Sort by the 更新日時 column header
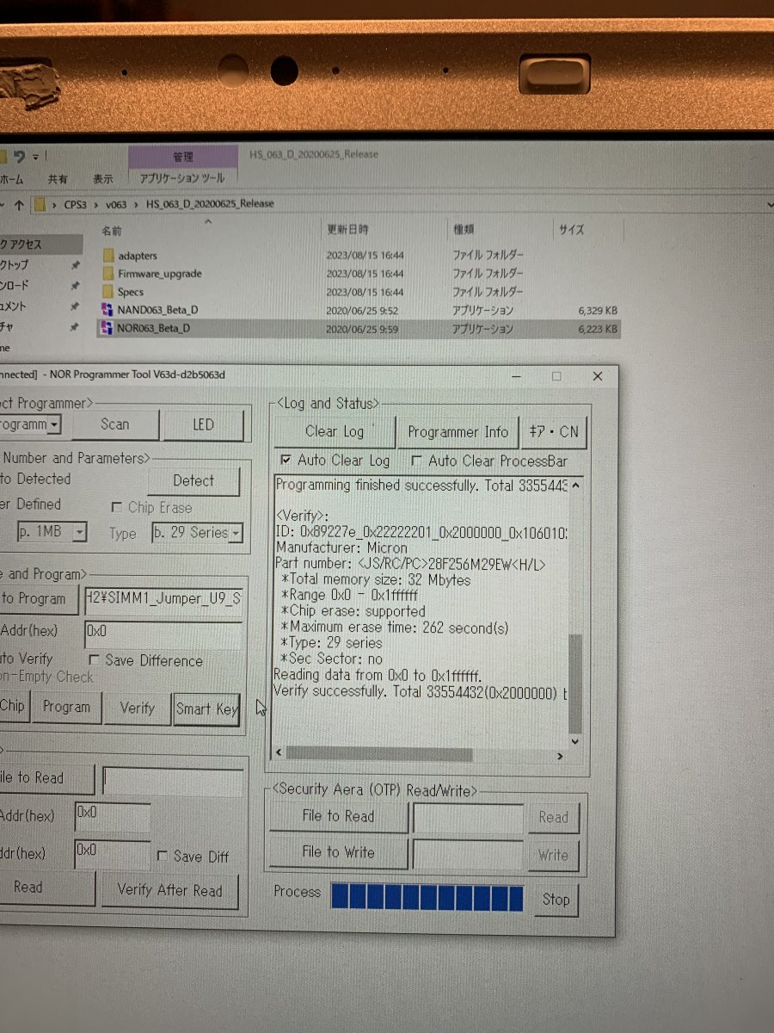Screen dimensions: 774x1033 click(347, 230)
